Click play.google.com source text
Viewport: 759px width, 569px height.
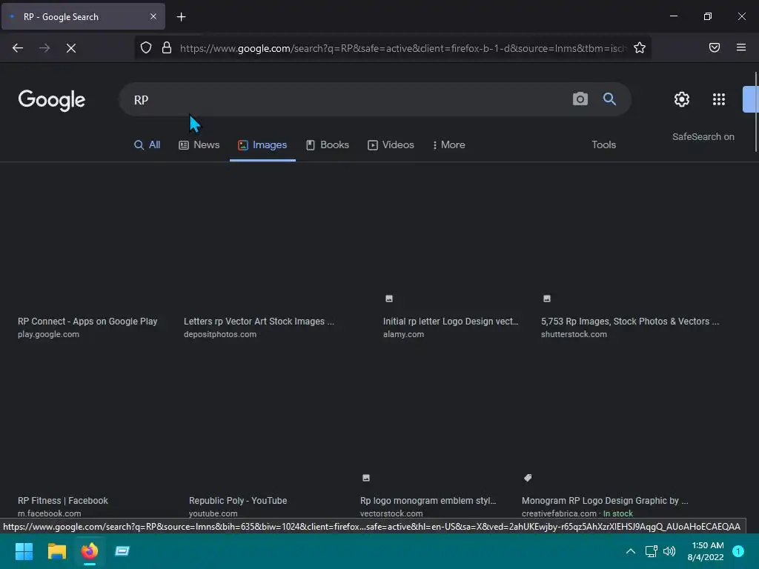(x=48, y=334)
